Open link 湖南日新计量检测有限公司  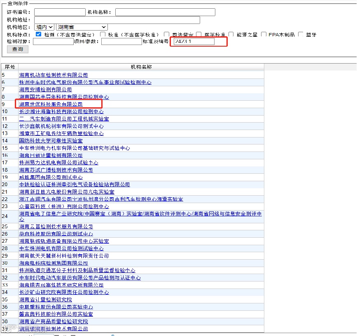[x=51, y=156]
